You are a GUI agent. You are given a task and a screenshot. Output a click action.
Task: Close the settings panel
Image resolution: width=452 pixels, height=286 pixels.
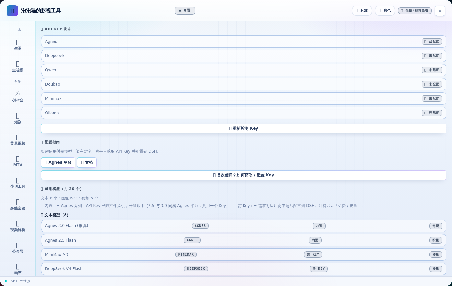coord(440,11)
